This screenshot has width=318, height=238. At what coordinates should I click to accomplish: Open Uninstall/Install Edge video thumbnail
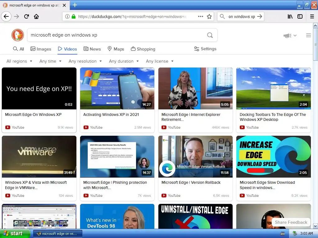point(196,216)
